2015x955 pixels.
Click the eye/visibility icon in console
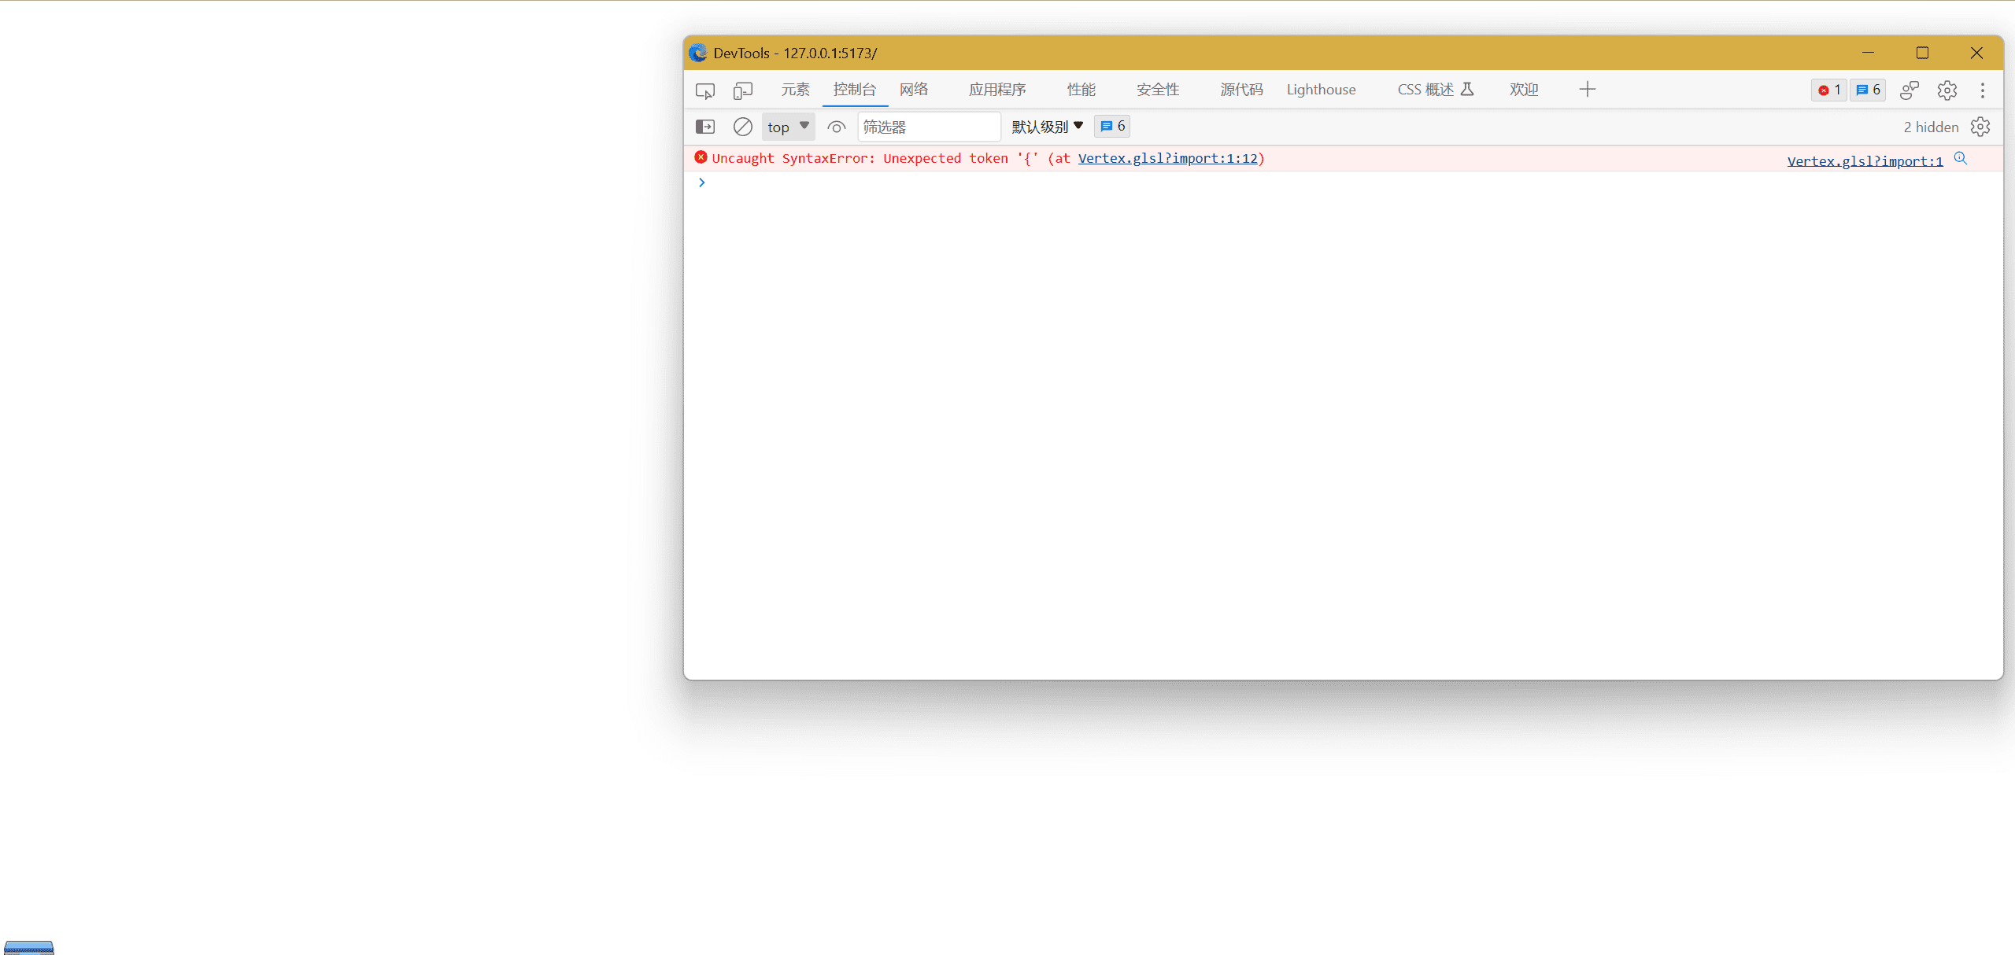[837, 126]
